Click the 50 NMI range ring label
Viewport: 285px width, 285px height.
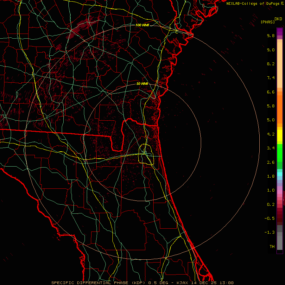pyautogui.click(x=142, y=84)
